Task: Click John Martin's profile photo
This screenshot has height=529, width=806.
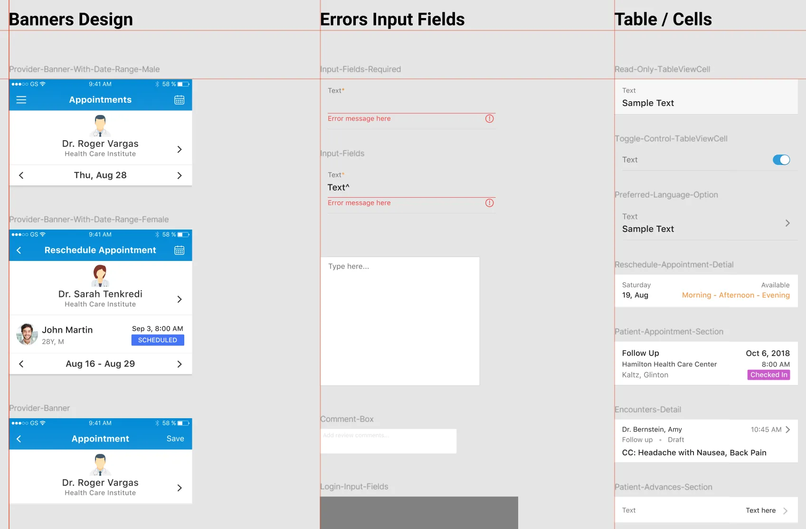Action: tap(27, 334)
